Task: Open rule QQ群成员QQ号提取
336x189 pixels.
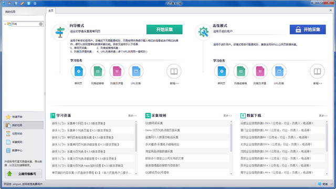Action: [157, 173]
